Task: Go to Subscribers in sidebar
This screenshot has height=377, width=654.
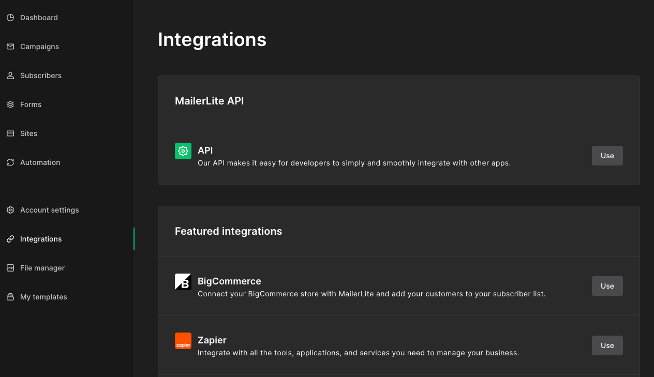Action: click(41, 76)
